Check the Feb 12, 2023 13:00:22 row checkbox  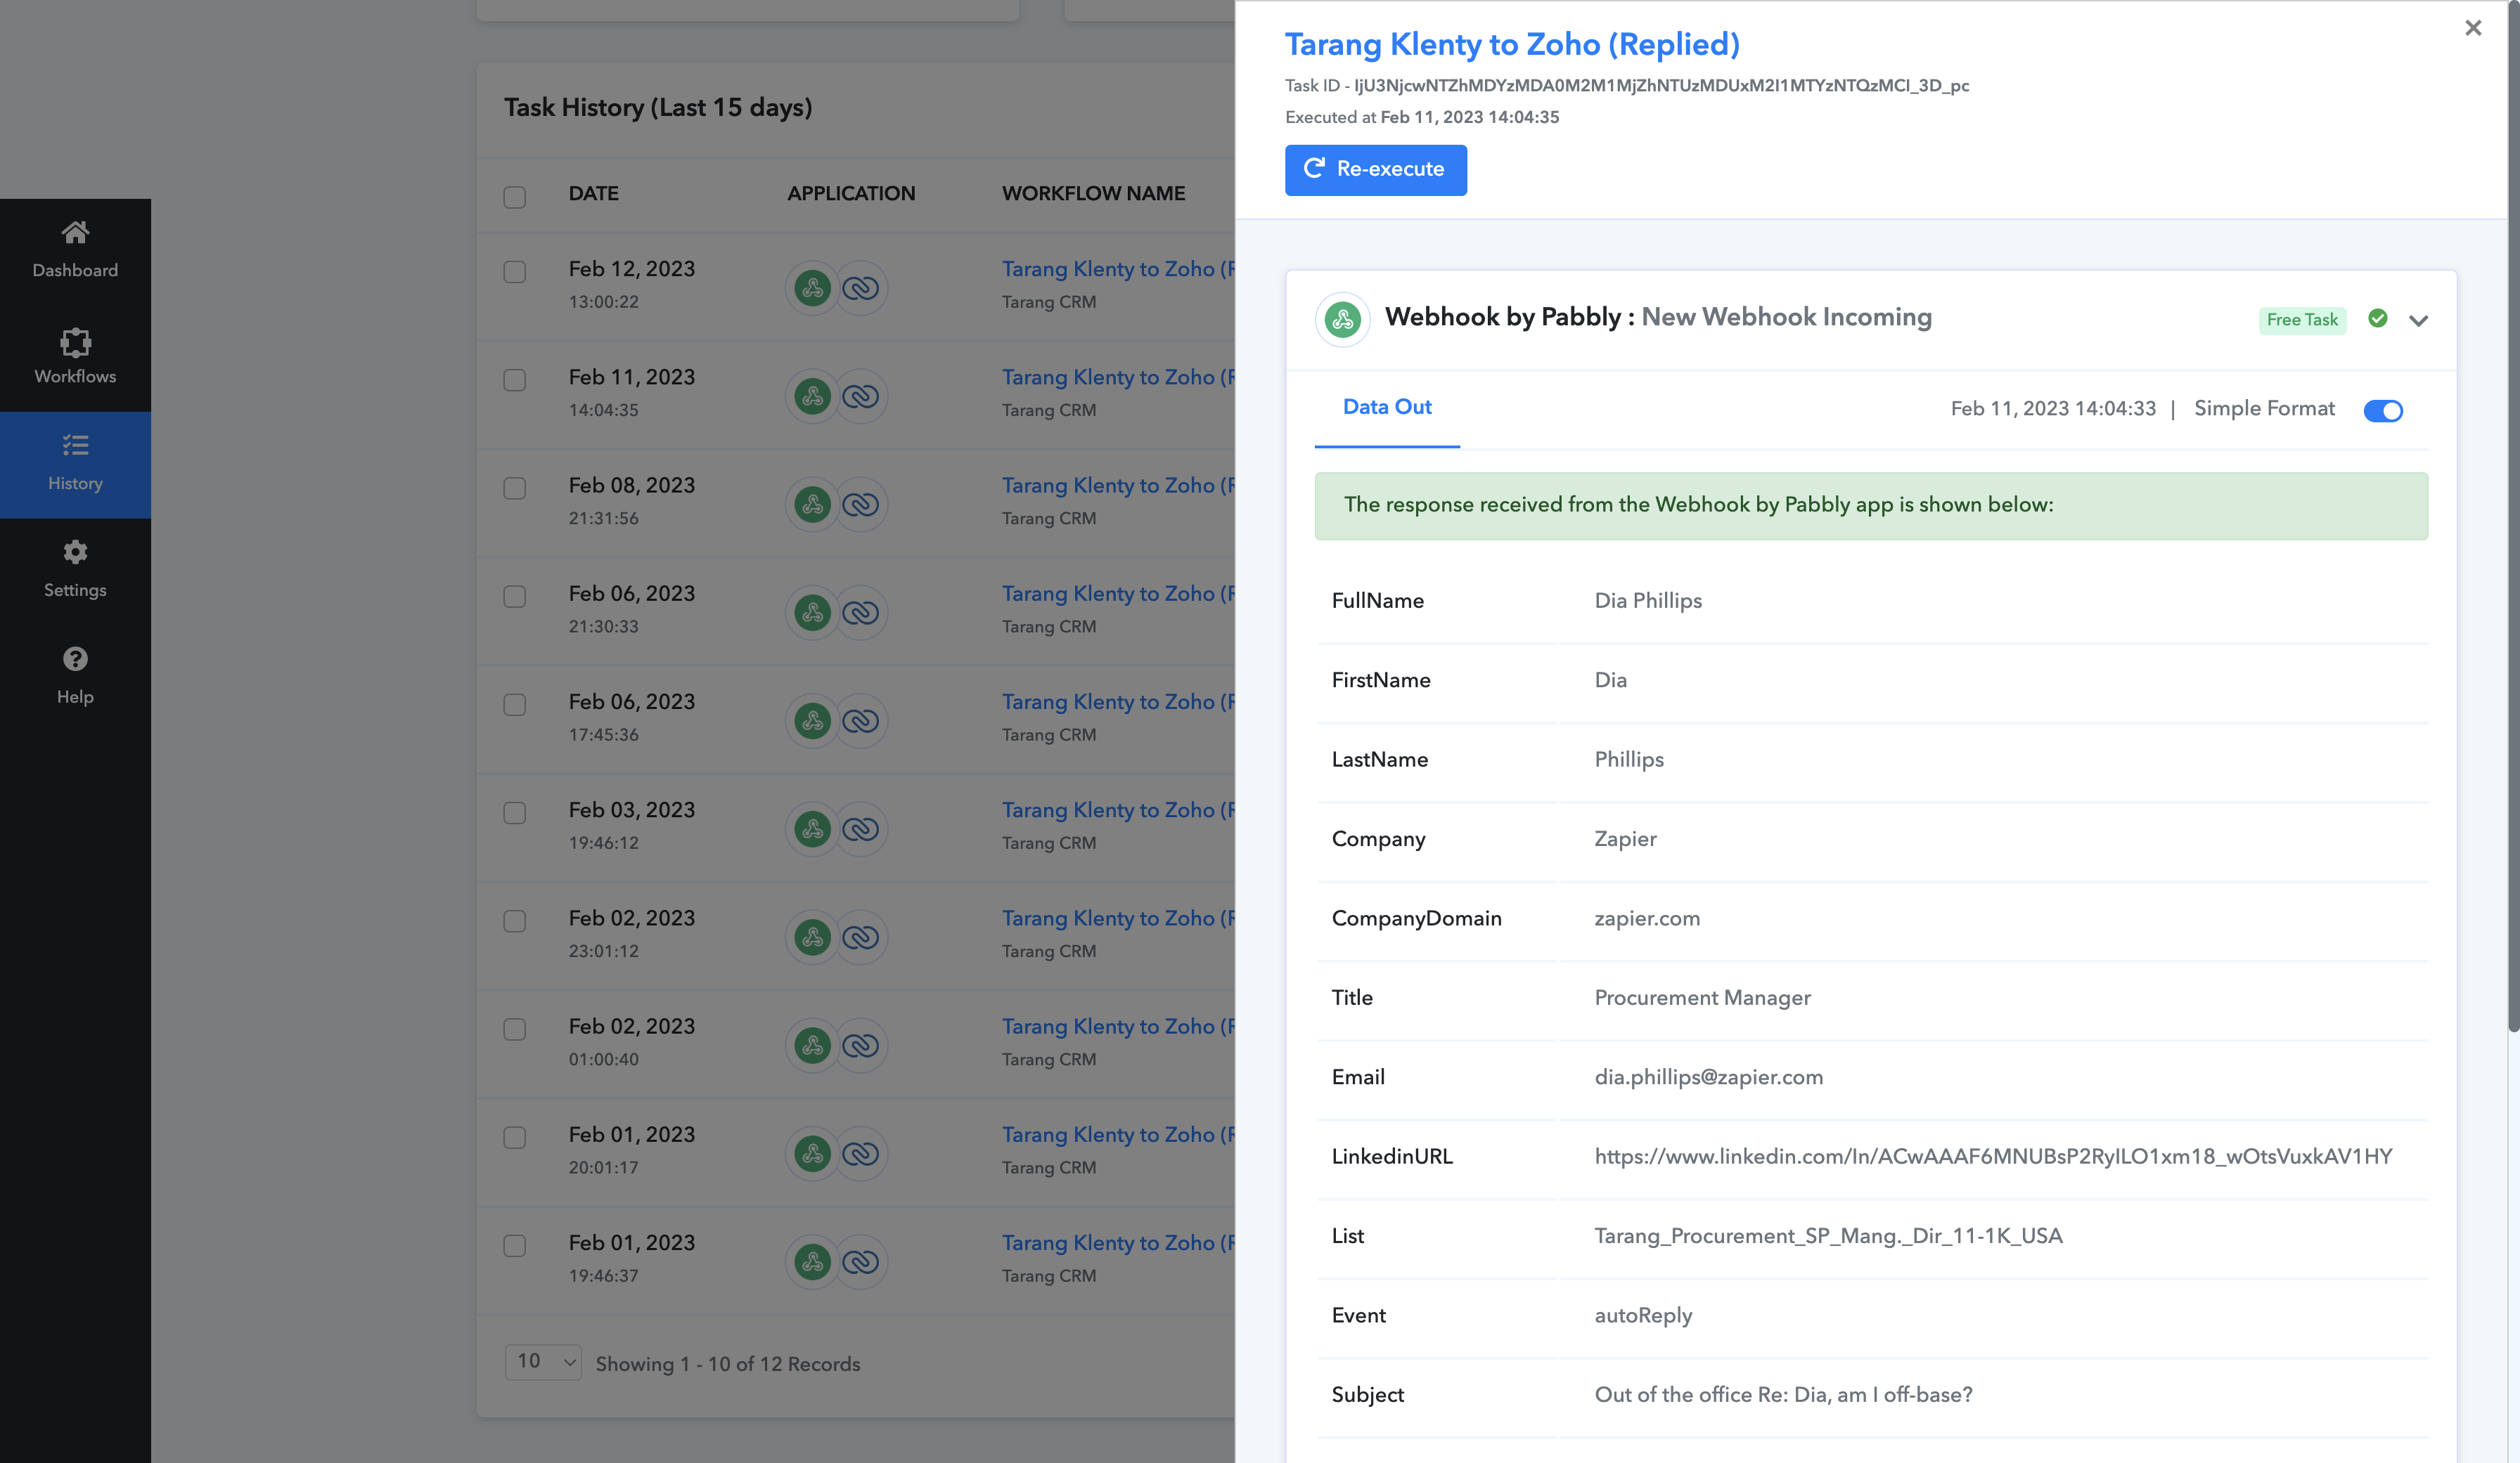coord(515,272)
